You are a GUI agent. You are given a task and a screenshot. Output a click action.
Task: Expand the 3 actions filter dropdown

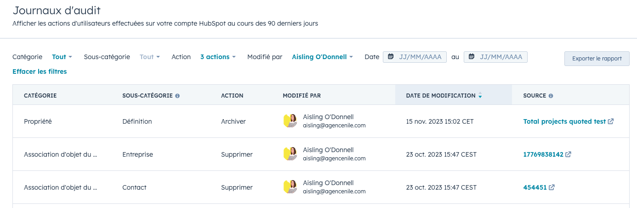click(218, 57)
